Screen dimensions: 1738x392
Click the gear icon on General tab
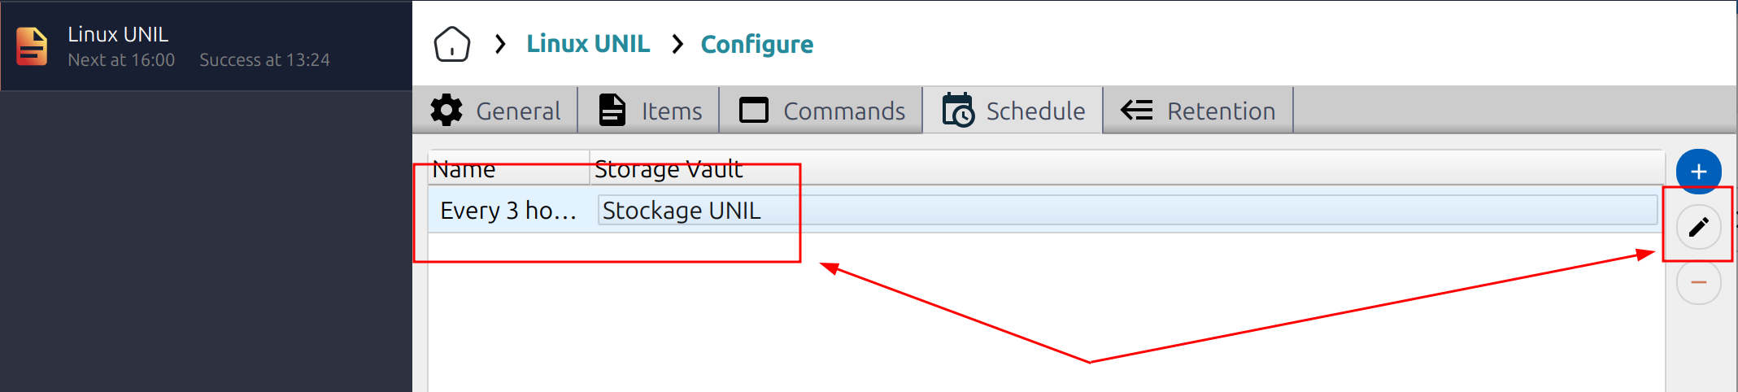click(x=446, y=111)
